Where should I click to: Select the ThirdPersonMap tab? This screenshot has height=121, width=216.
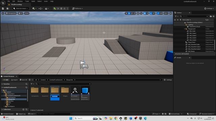point(16,4)
